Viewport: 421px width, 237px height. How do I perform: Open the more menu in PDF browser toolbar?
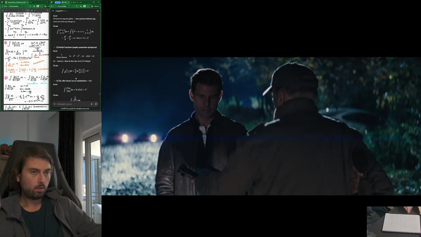coord(41,6)
